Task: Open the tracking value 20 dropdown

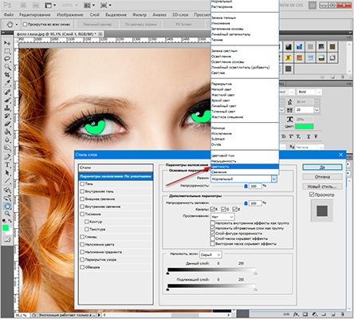Action: point(317,110)
